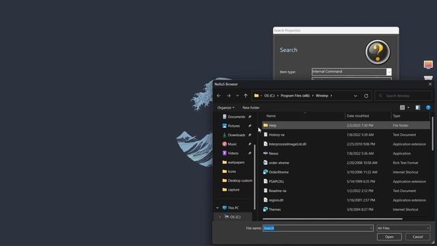The height and width of the screenshot is (246, 437).
Task: Click the address bar folder icon
Action: click(257, 96)
